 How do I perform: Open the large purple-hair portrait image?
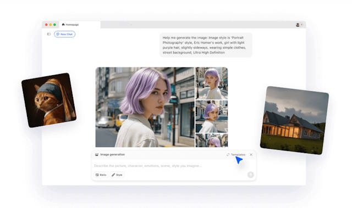point(145,107)
